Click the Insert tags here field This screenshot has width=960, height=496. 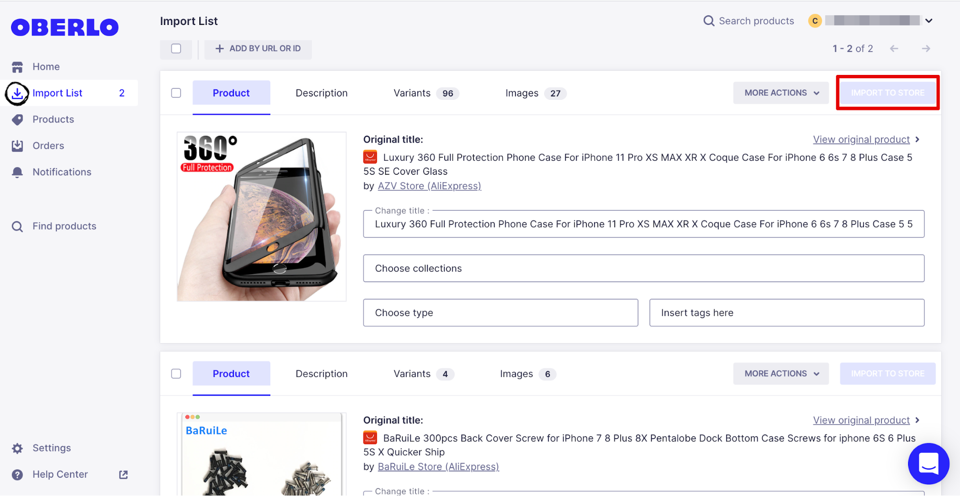click(787, 313)
